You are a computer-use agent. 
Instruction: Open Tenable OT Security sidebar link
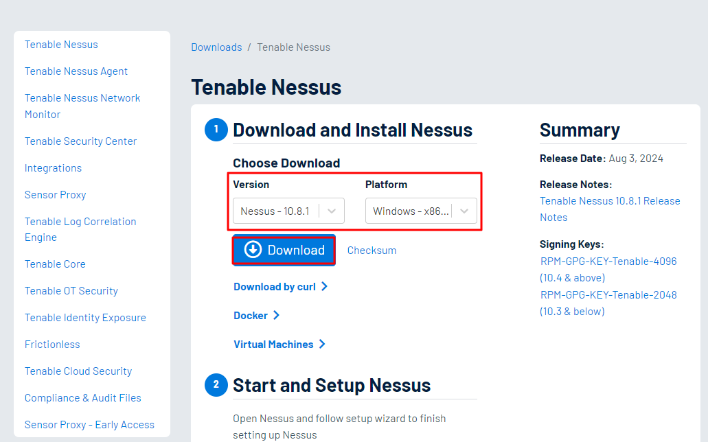coord(71,291)
